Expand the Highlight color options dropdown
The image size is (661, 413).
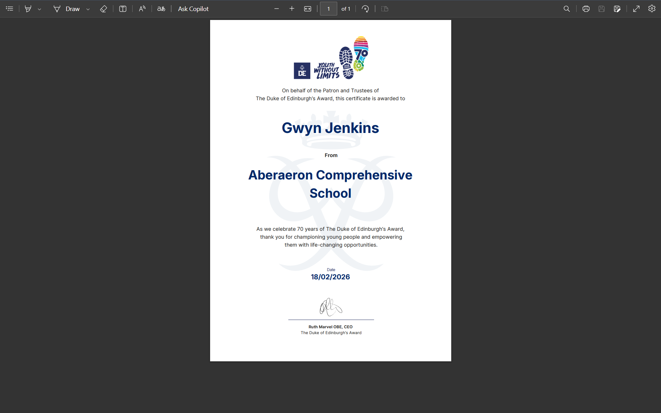click(x=40, y=9)
